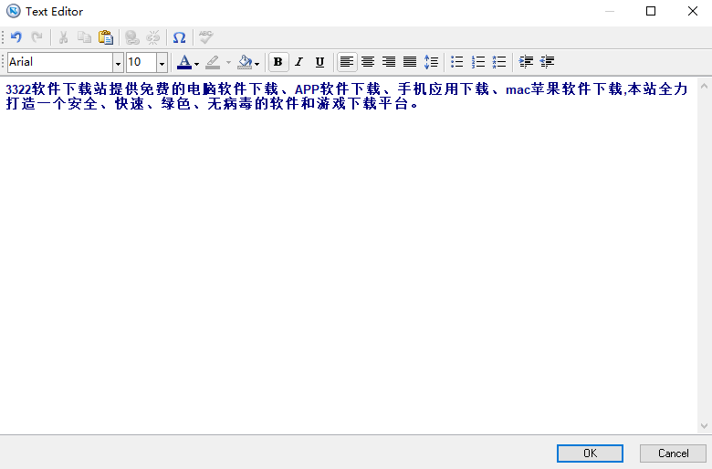Justify the paragraph text

410,62
